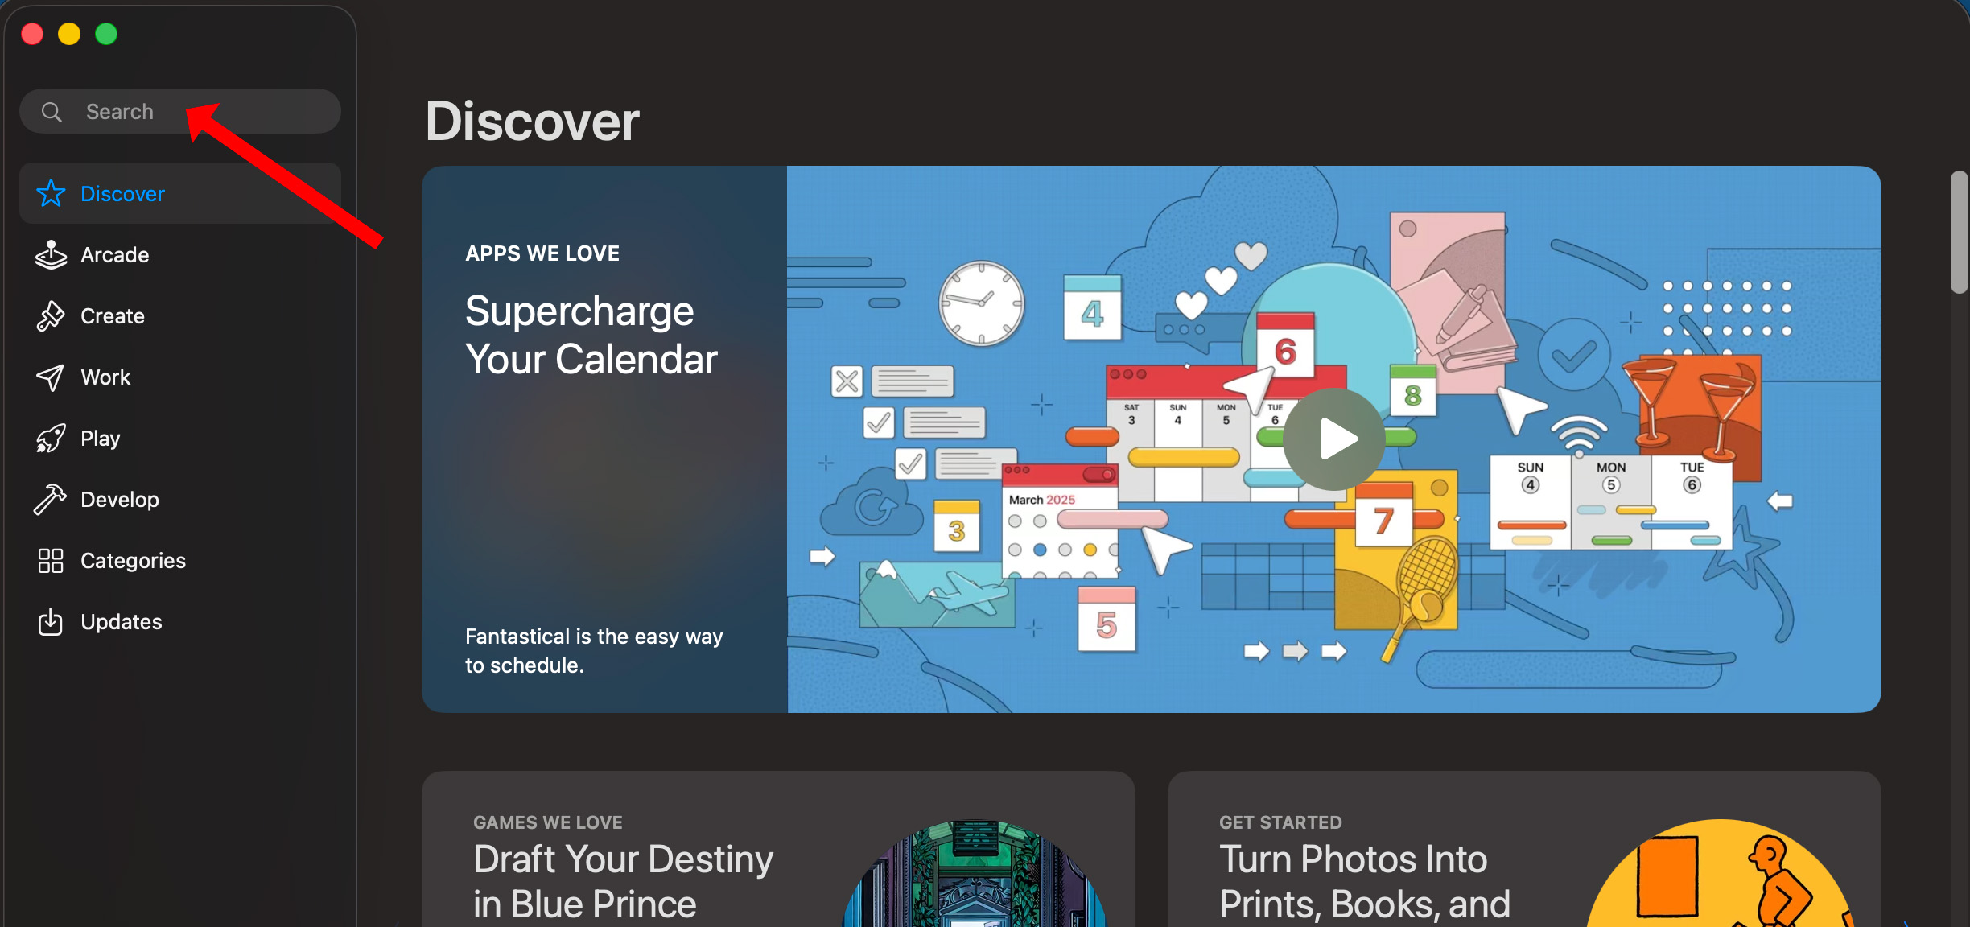Open Arcade via the joystick icon
Image resolution: width=1970 pixels, height=927 pixels.
point(51,254)
